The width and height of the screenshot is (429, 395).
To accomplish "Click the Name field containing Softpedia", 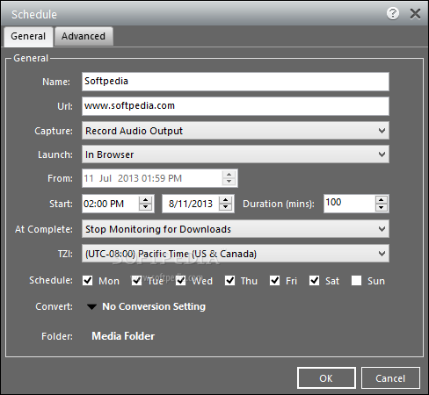I will [236, 82].
